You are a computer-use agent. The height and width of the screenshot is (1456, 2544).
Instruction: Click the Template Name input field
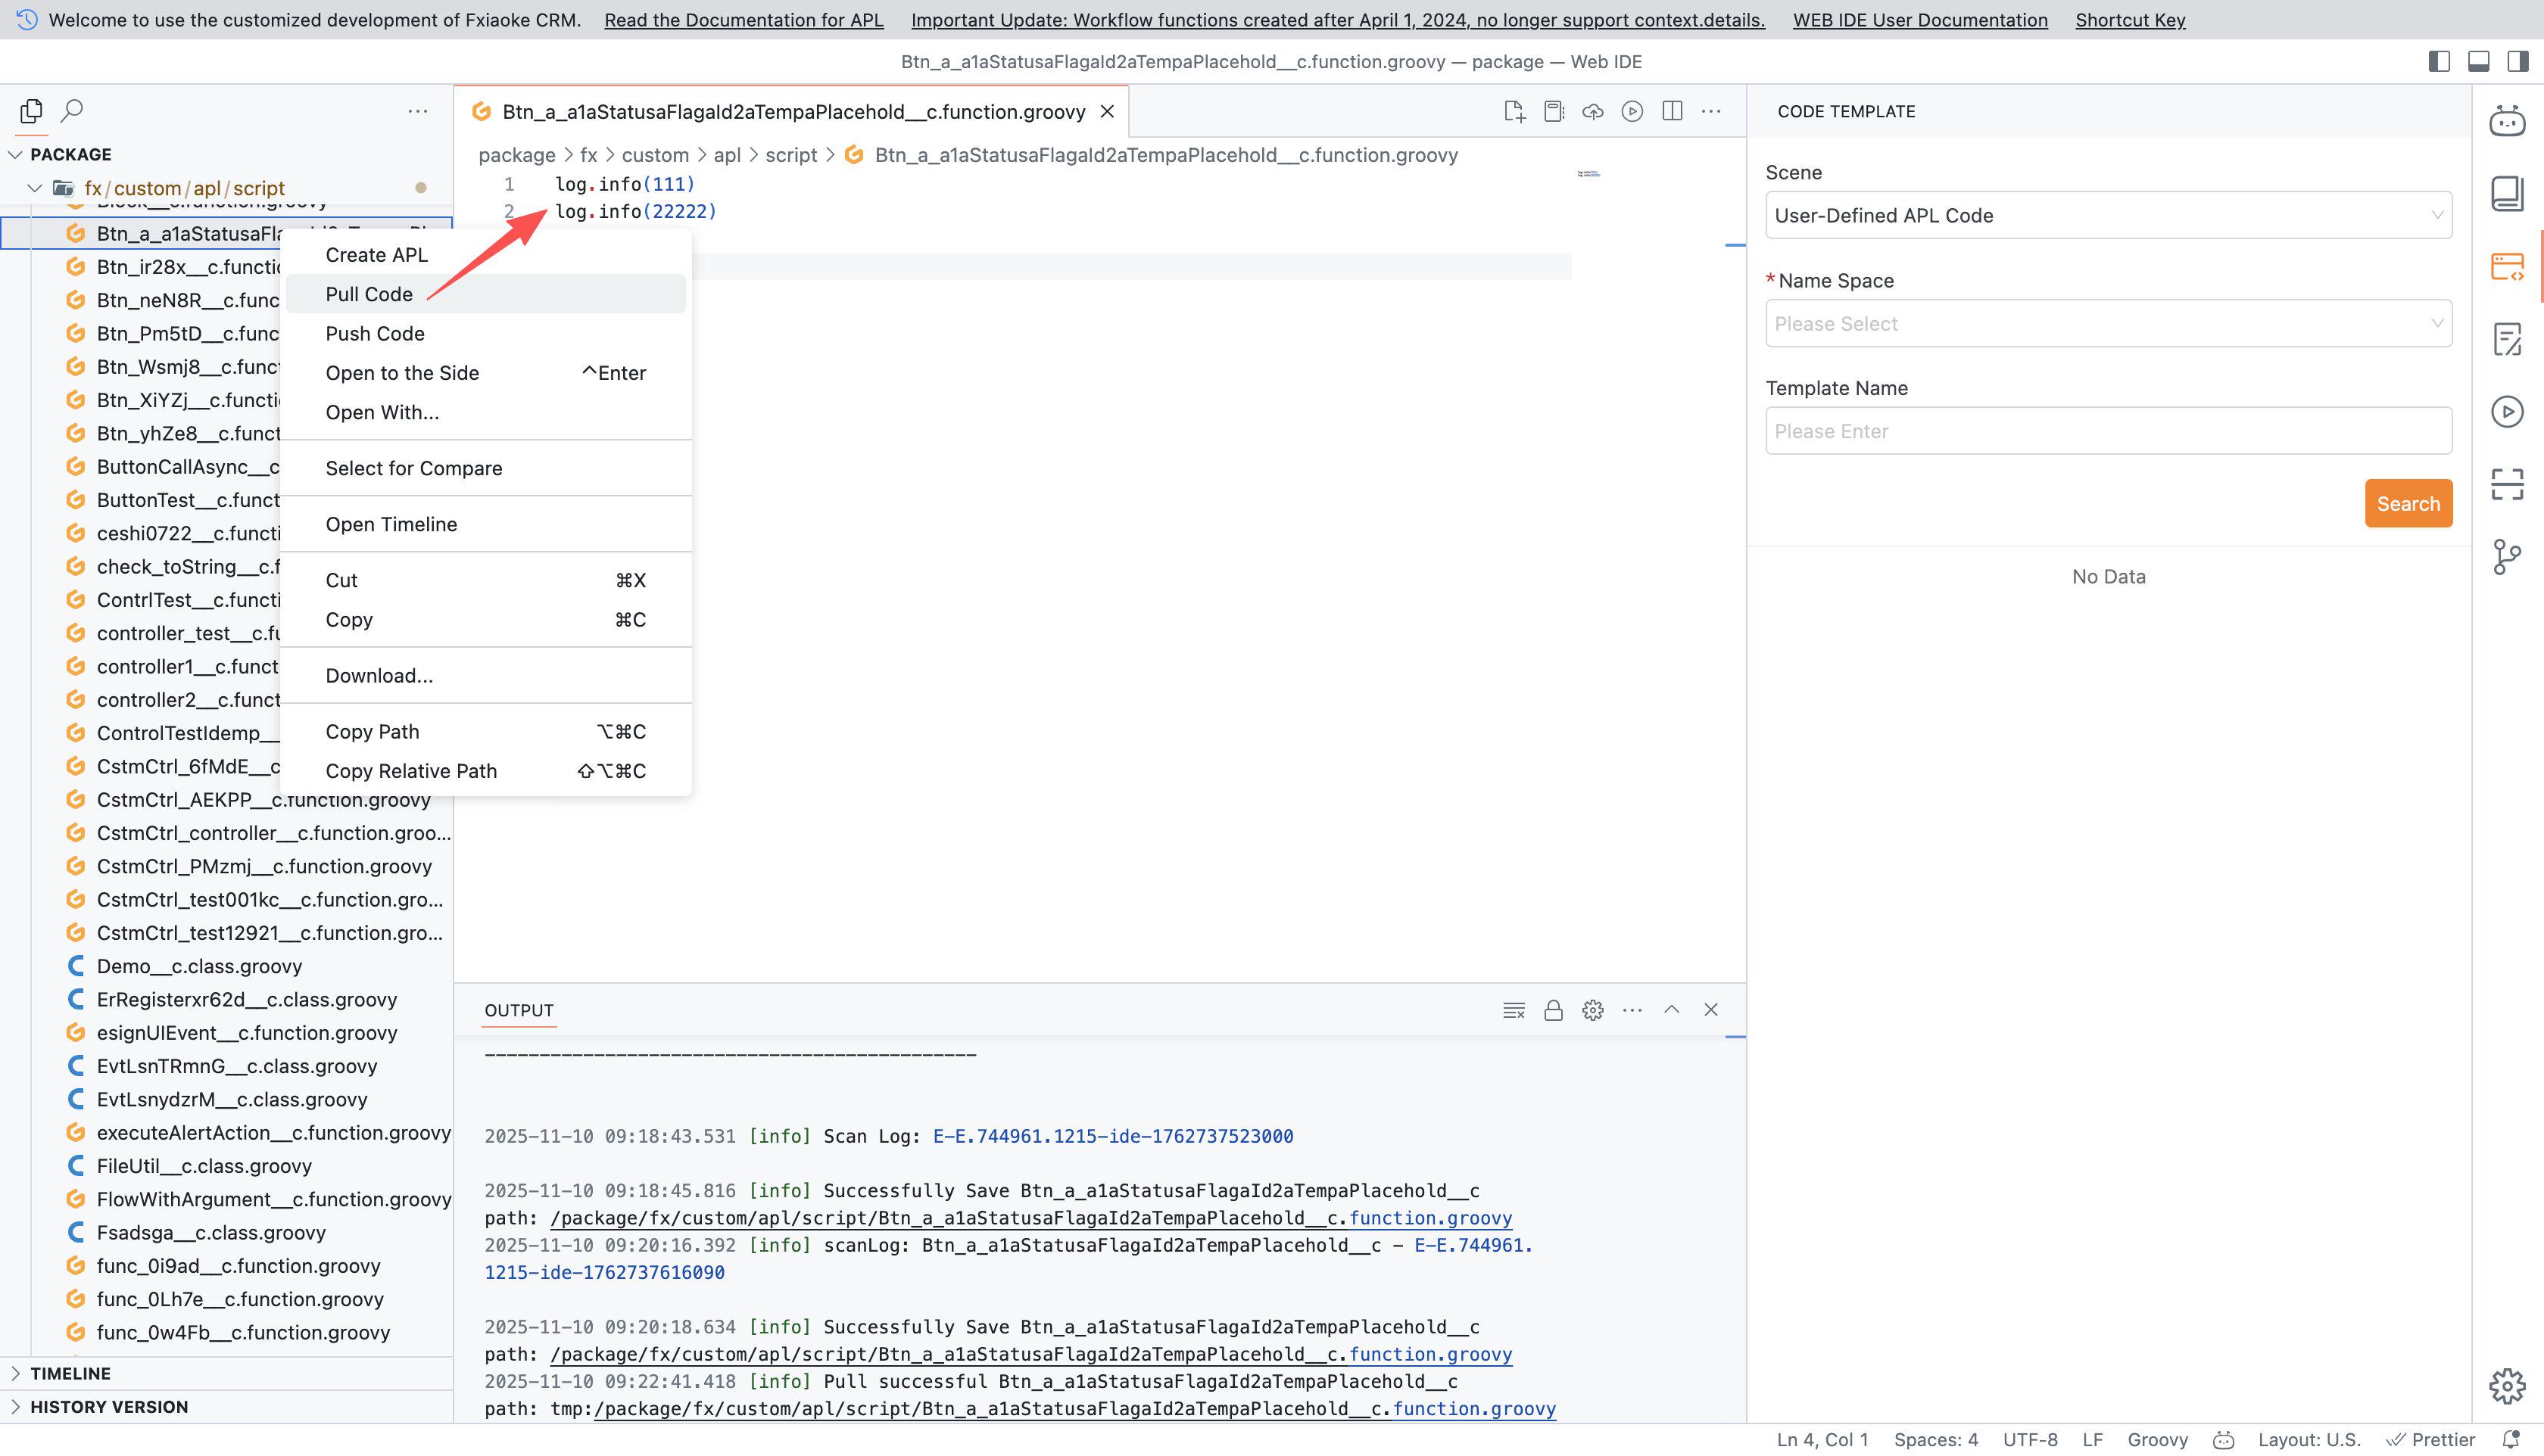point(2108,431)
